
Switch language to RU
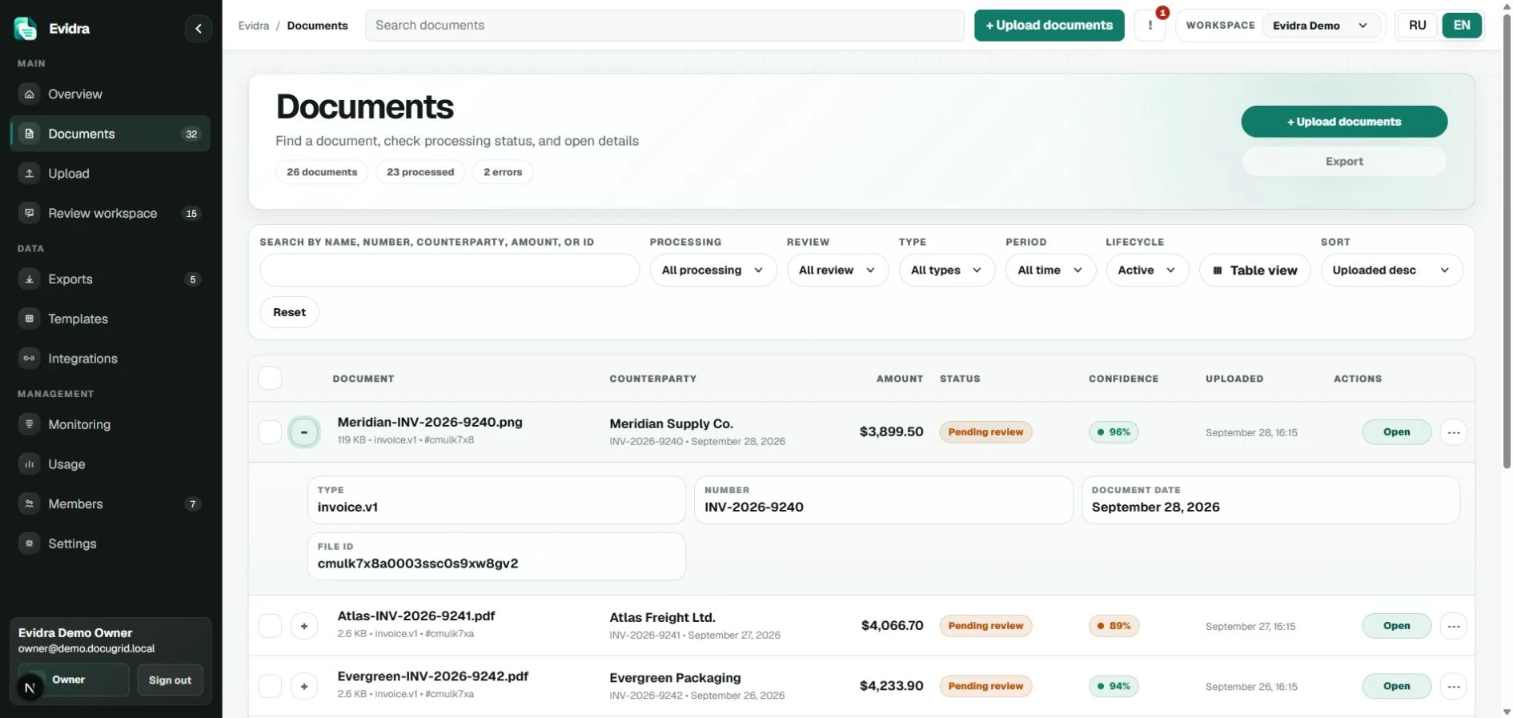(1417, 26)
